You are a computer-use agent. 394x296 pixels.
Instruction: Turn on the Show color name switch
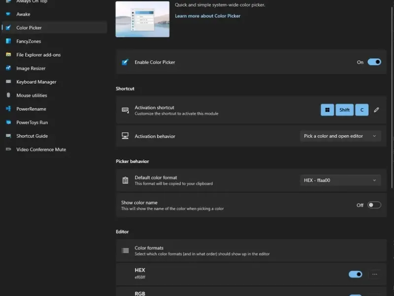(374, 205)
